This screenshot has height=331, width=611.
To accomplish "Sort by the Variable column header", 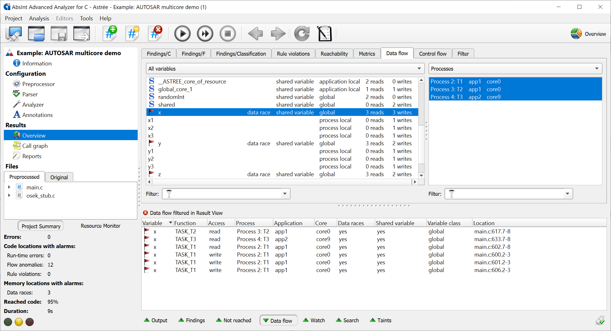I will pyautogui.click(x=157, y=223).
